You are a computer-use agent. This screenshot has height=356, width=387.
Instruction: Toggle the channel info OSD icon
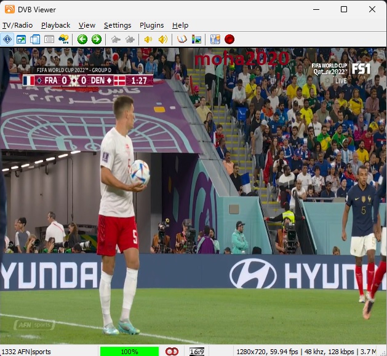click(x=7, y=39)
